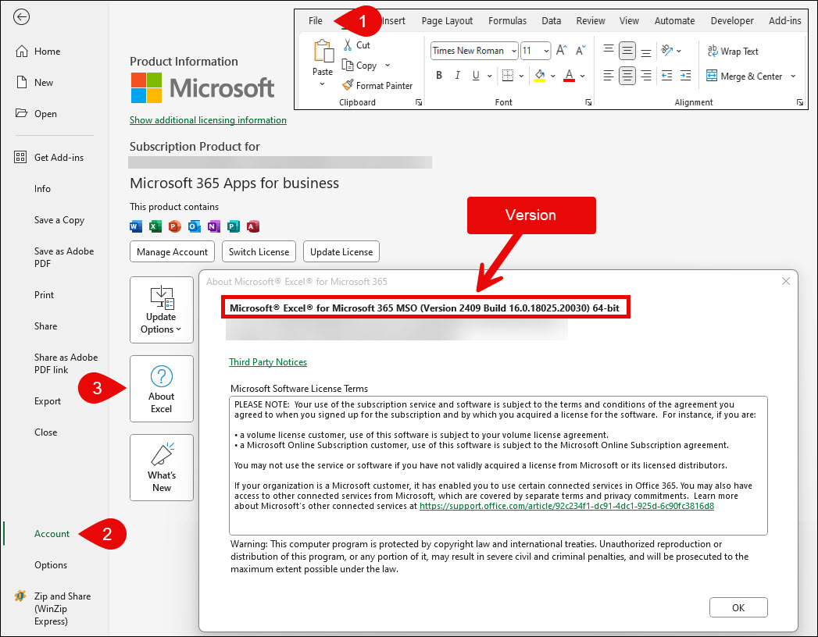Open the Page Layout ribbon tab
This screenshot has width=818, height=637.
pos(447,21)
